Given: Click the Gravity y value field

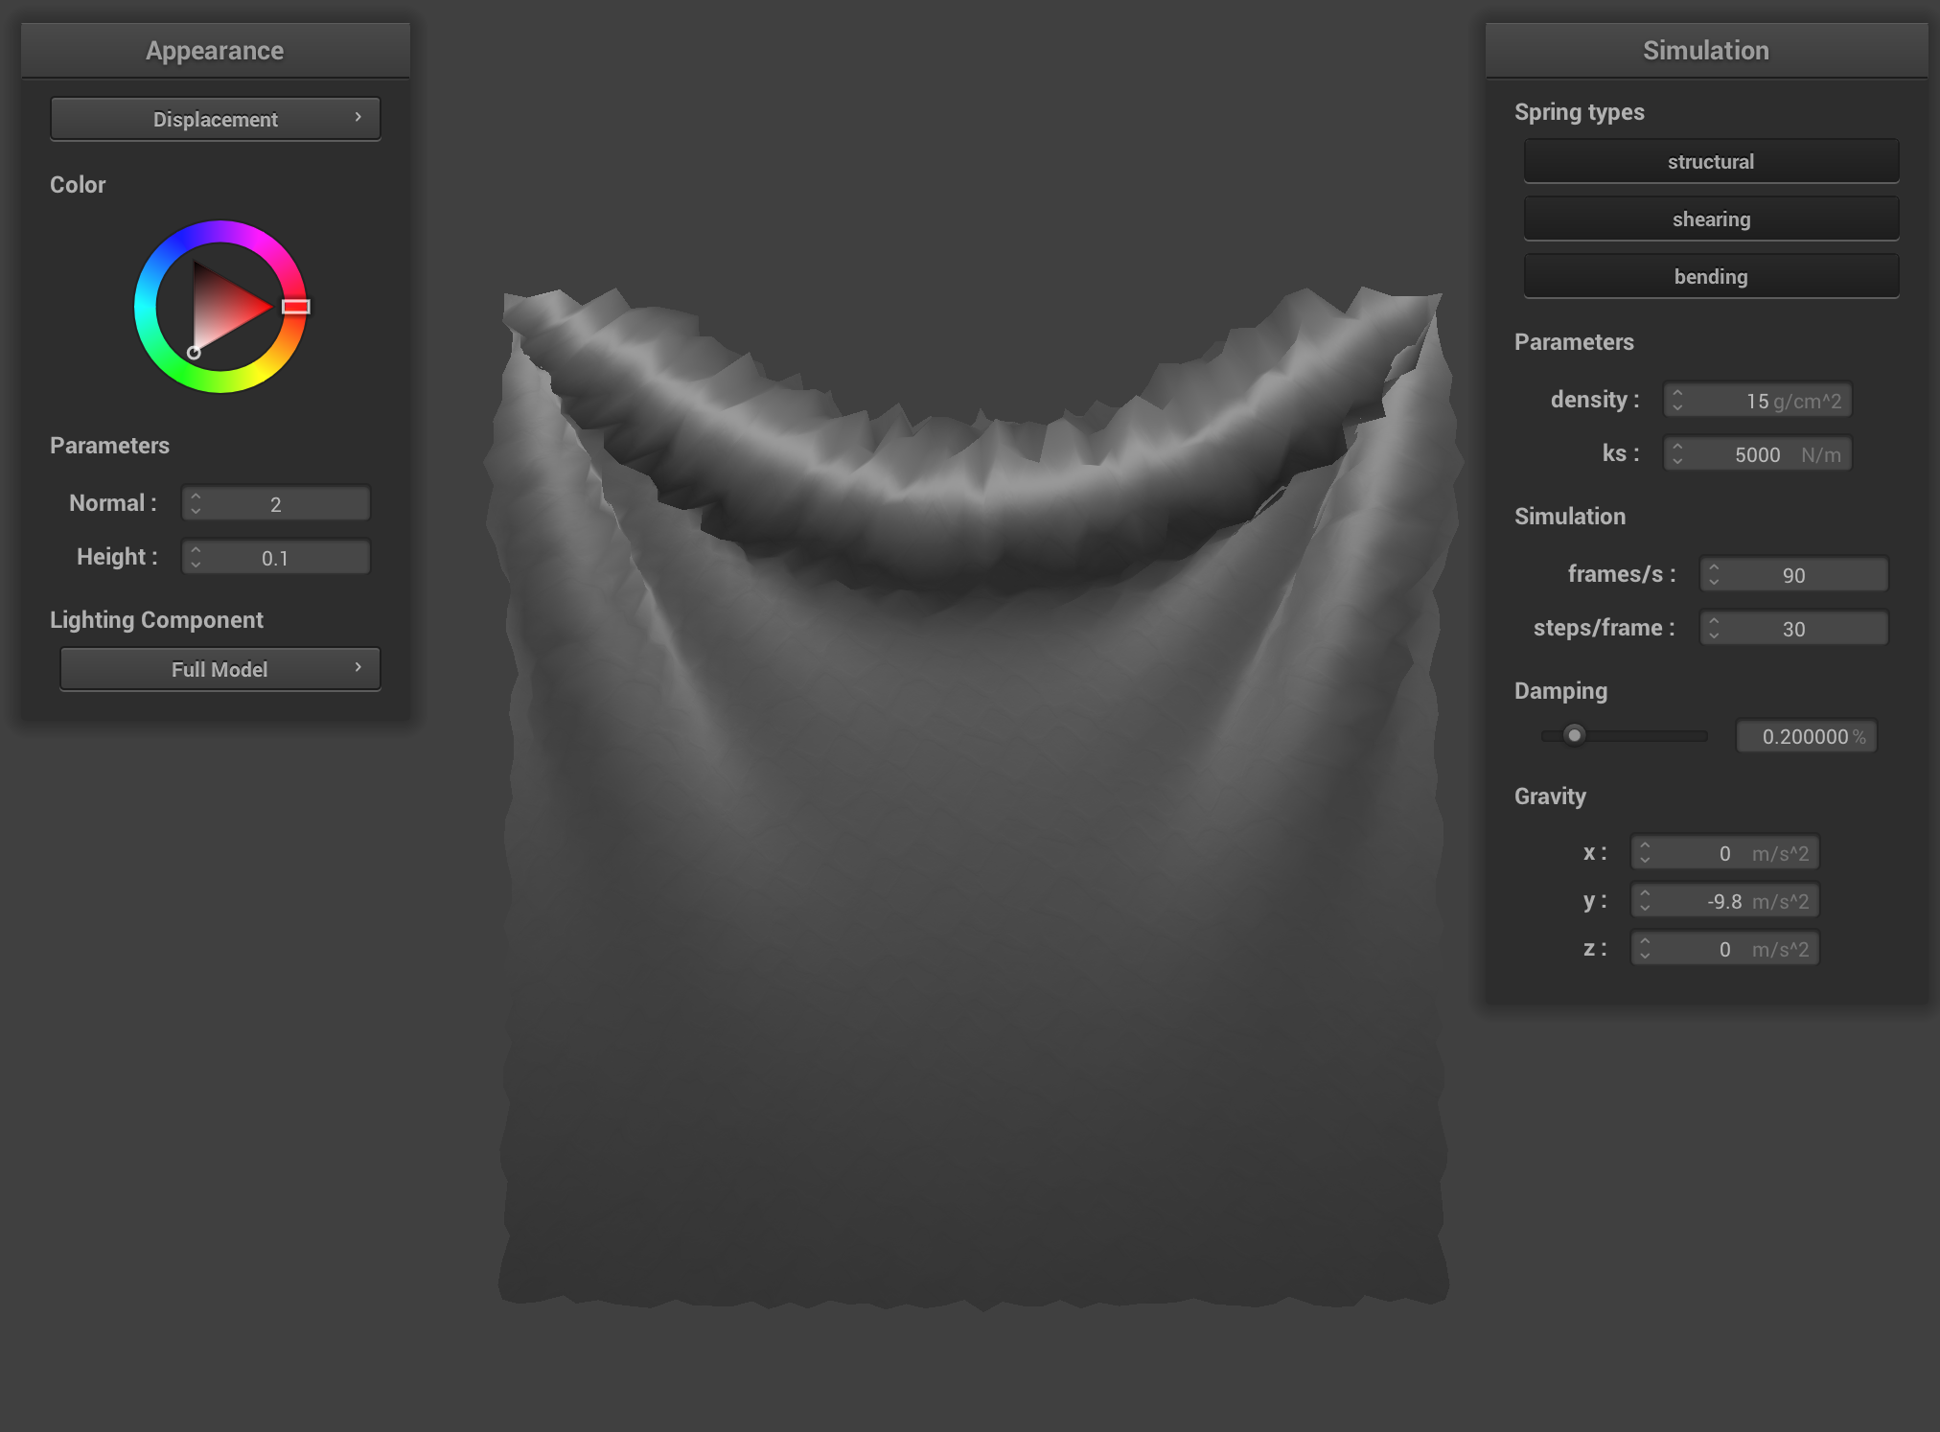Looking at the screenshot, I should [x=1724, y=901].
